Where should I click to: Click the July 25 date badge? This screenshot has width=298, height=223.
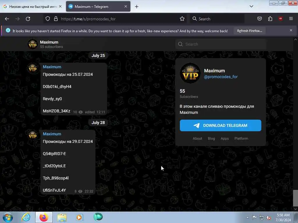98,55
